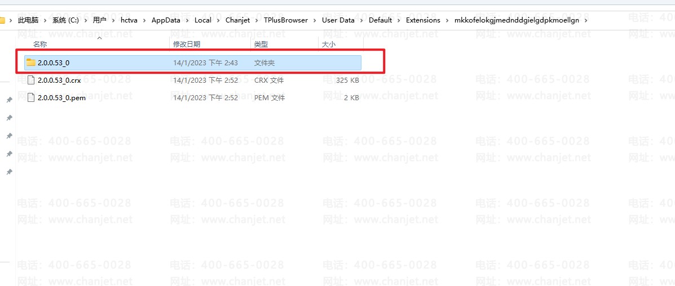Select the 325 KB size cell

(347, 81)
